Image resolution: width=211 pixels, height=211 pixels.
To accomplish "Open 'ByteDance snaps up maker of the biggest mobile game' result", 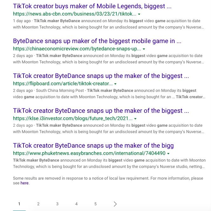I will click(x=97, y=41).
